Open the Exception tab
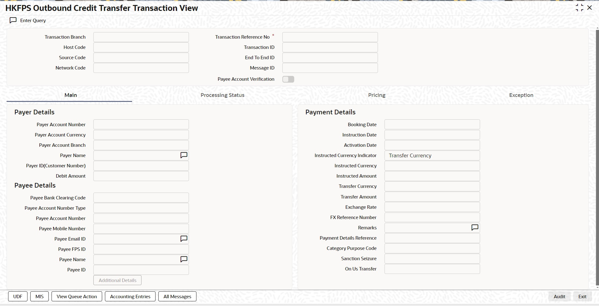 (521, 95)
